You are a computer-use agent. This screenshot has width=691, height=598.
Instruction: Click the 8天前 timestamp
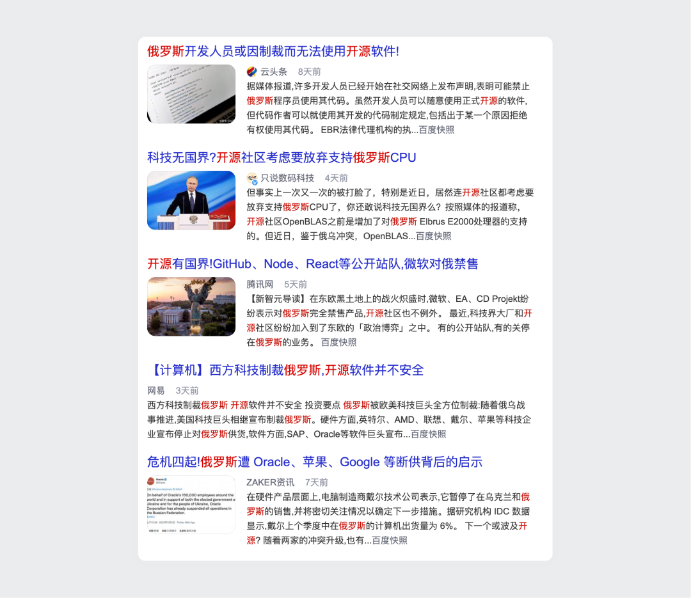(310, 72)
